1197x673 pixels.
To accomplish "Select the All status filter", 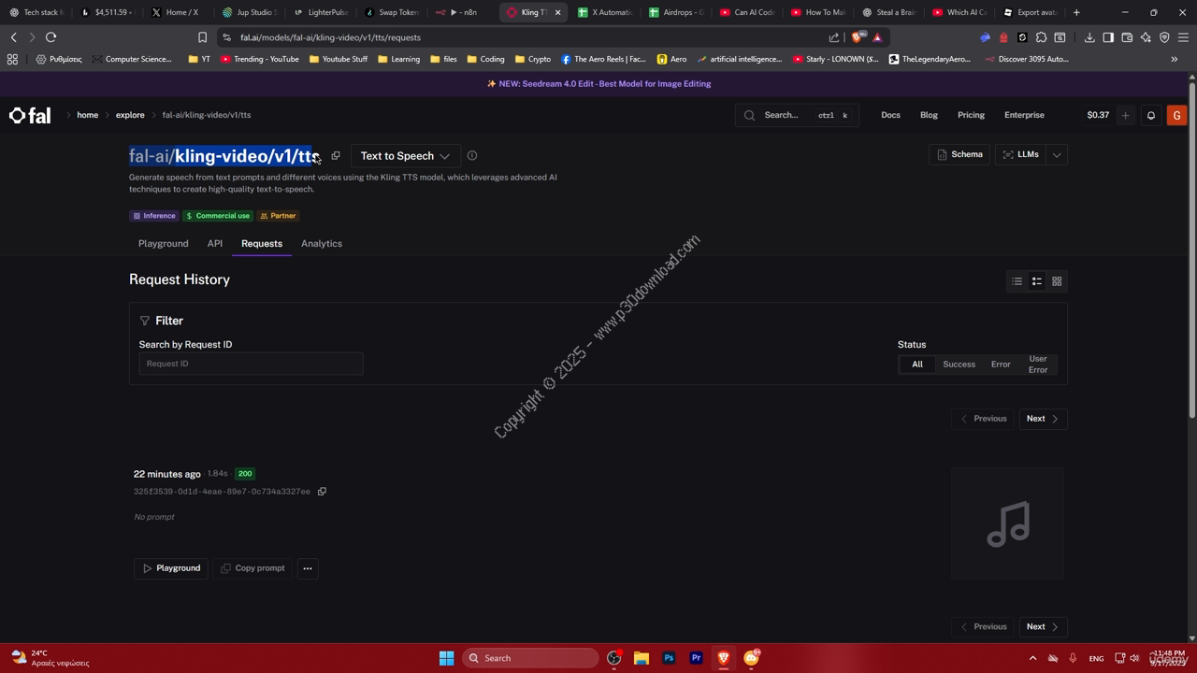I will click(x=917, y=365).
